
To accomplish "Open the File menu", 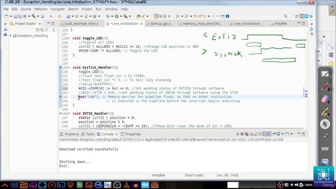I will (6, 9).
